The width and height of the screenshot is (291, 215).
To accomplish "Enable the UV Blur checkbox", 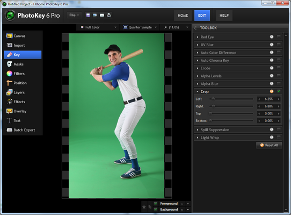I will (279, 45).
